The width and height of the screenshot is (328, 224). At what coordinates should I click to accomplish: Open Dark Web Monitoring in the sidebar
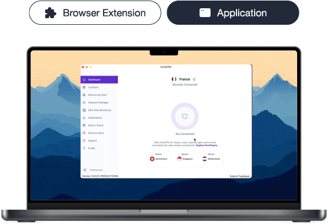(x=99, y=110)
